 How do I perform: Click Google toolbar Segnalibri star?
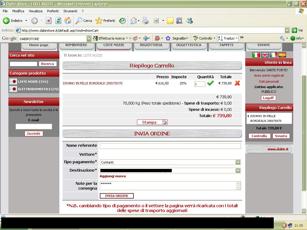(x=168, y=38)
